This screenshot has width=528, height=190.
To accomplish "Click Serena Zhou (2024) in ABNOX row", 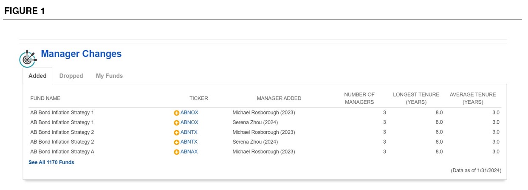I will 255,122.
